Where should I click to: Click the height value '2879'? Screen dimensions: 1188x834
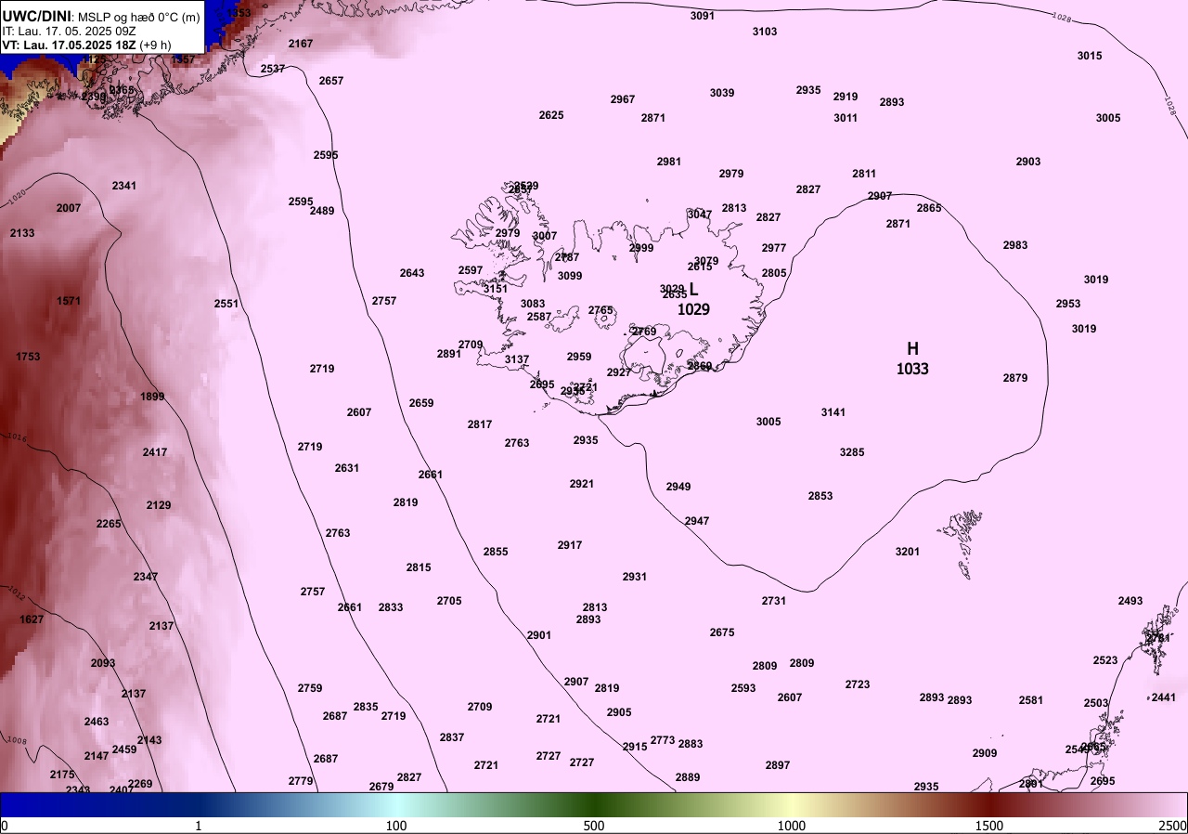(1015, 378)
